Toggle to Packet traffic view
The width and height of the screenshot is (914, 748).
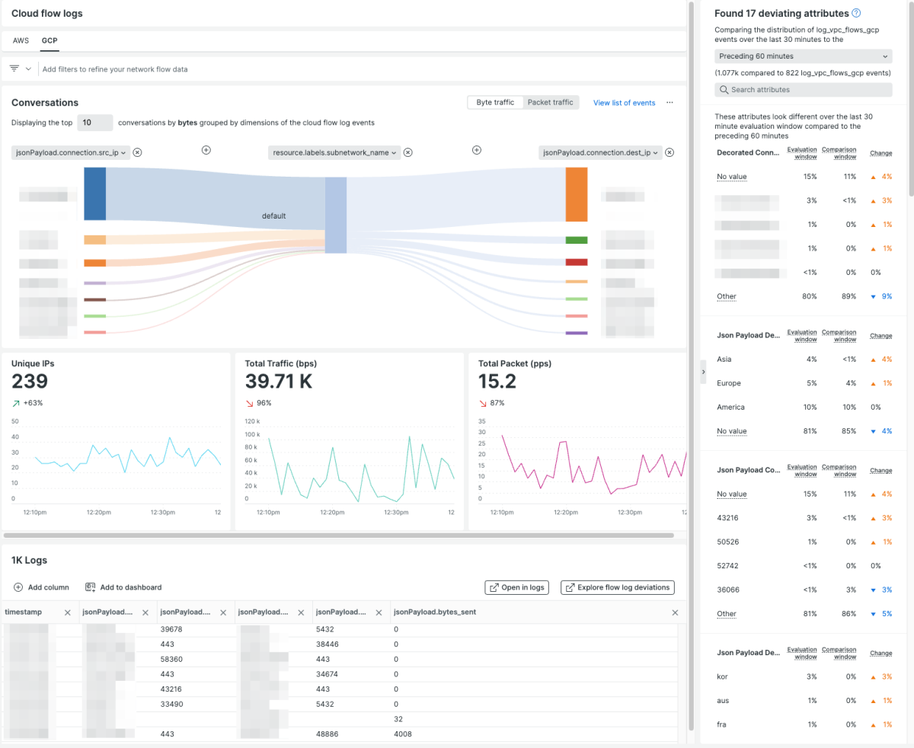click(551, 103)
